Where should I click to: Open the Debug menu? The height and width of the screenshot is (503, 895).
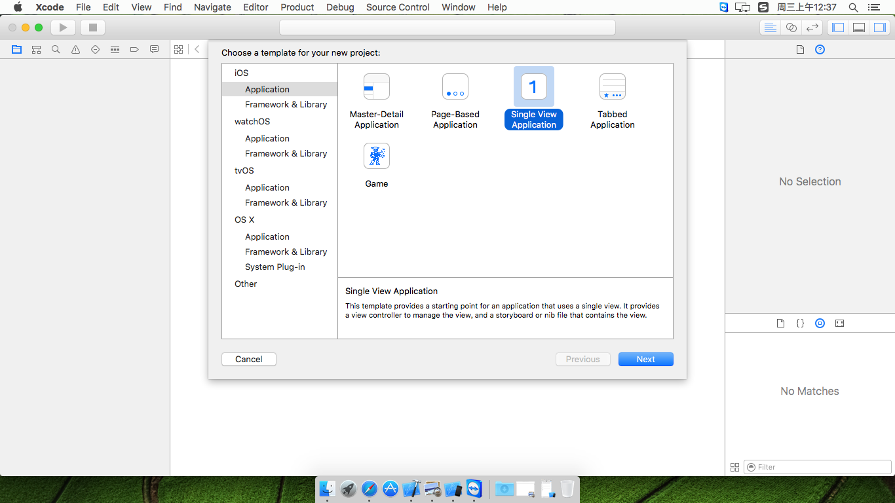click(340, 7)
